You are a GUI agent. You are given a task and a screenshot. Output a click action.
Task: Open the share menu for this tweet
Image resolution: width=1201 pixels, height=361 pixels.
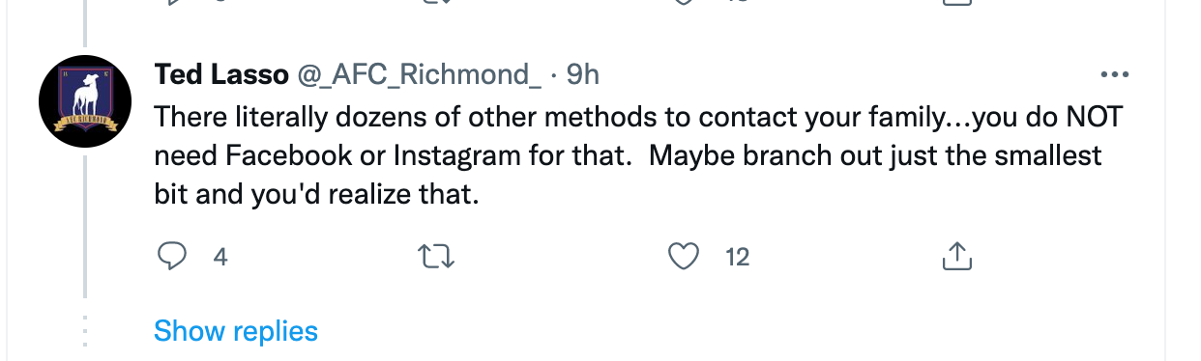click(x=955, y=256)
